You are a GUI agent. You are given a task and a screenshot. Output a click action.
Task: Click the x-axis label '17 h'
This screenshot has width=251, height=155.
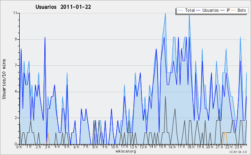[181, 147]
